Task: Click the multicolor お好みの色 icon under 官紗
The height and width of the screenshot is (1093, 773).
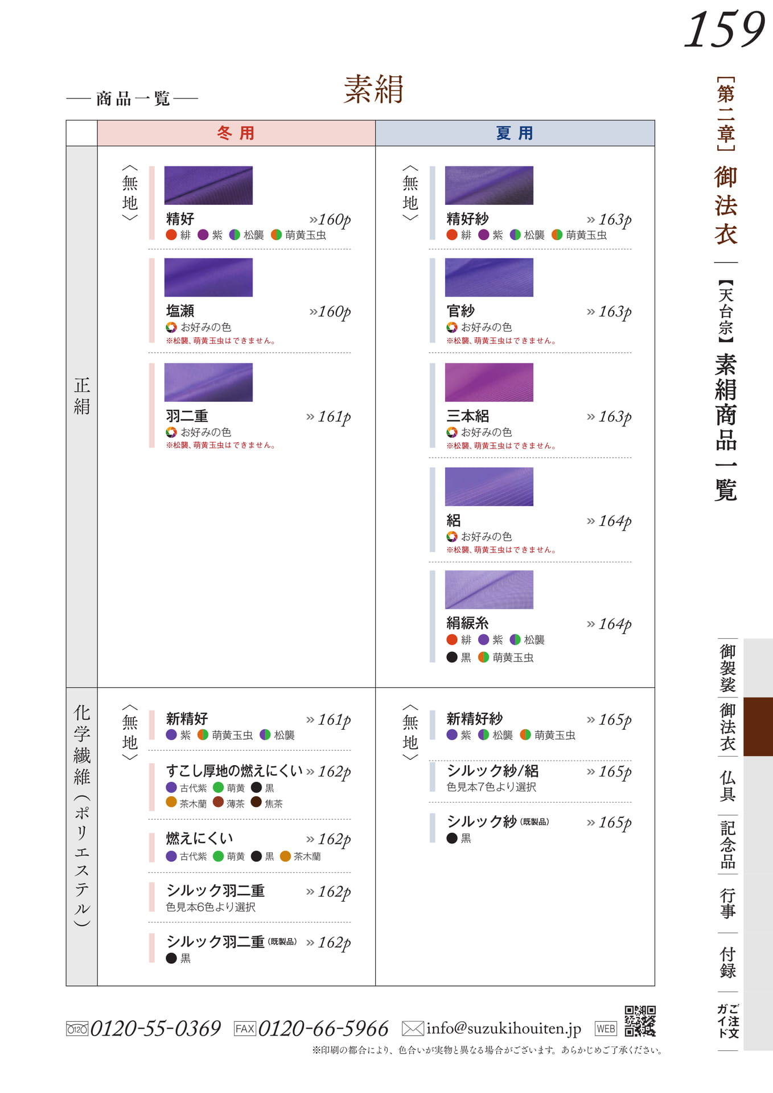Action: (x=451, y=327)
